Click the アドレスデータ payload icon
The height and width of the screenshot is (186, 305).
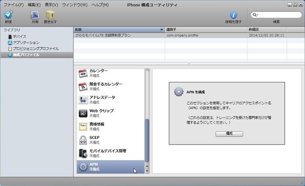[83, 100]
